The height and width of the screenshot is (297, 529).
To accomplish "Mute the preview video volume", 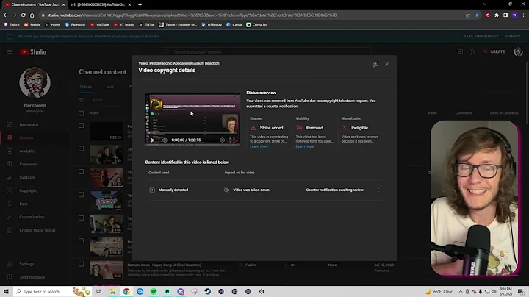I will [x=165, y=140].
